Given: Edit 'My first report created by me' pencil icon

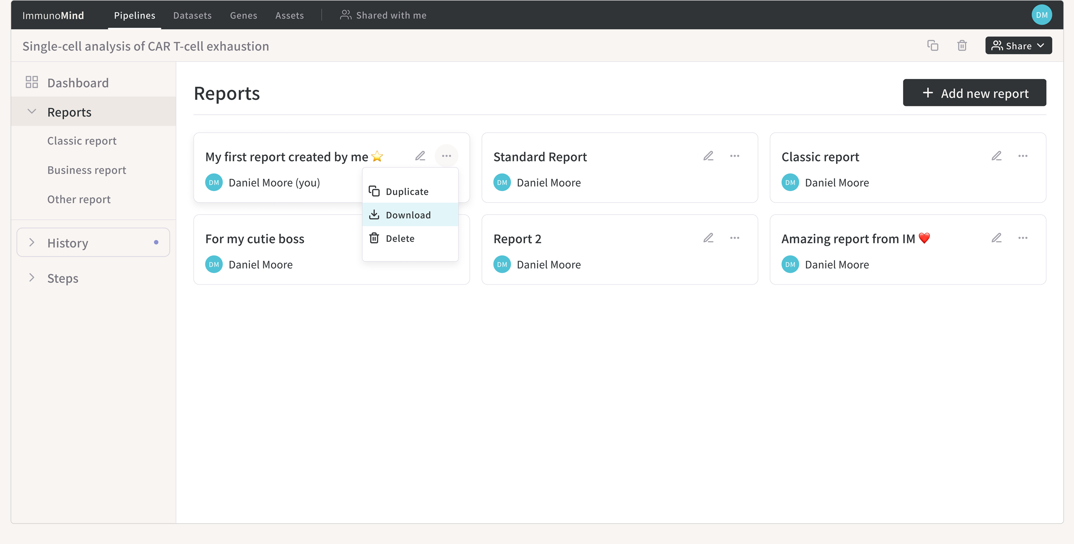Looking at the screenshot, I should tap(420, 156).
